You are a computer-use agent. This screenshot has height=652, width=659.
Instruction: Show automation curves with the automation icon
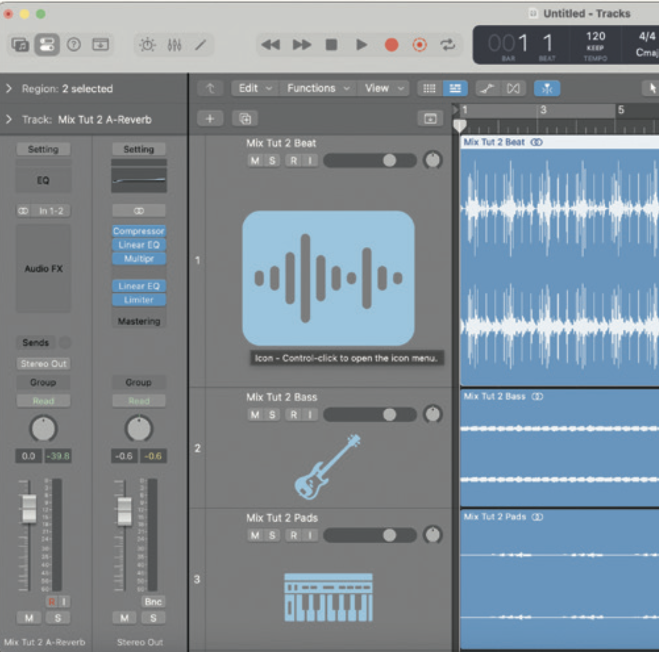(x=487, y=88)
